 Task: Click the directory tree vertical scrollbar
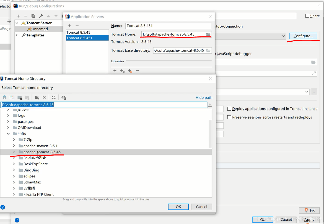(210, 134)
